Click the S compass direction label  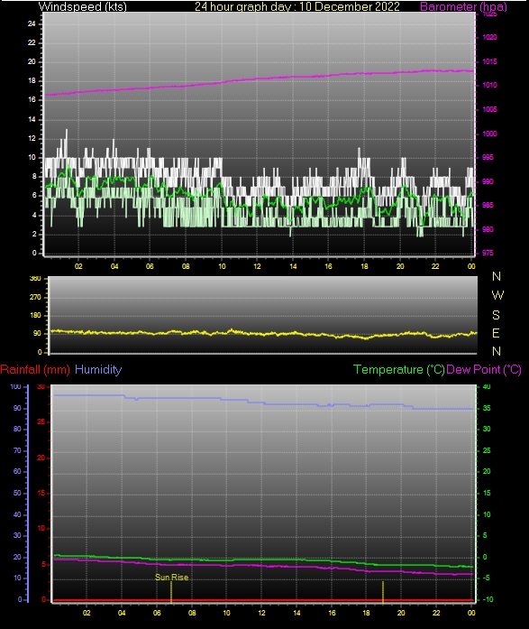497,315
